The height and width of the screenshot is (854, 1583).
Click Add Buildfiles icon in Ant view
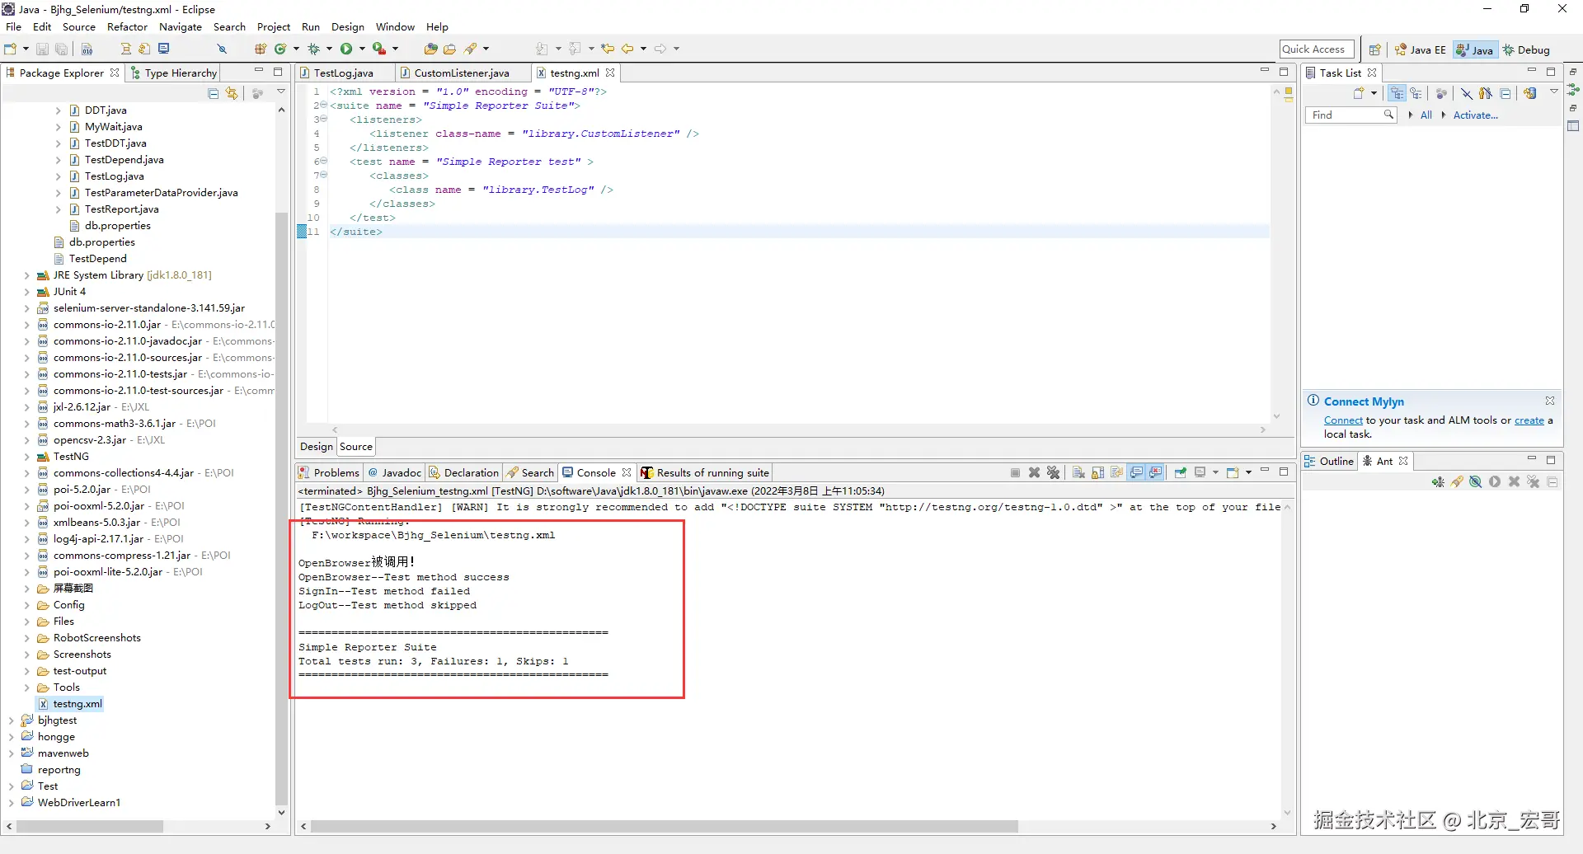[1438, 482]
